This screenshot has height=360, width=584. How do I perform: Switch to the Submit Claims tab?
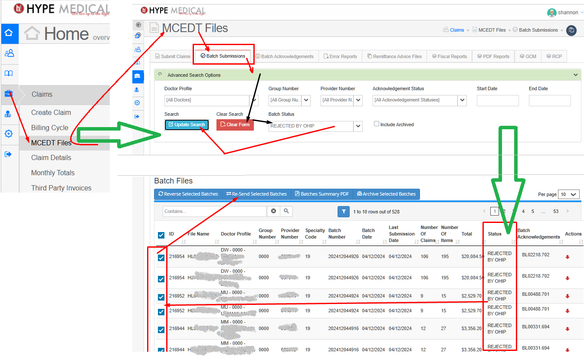tap(173, 56)
